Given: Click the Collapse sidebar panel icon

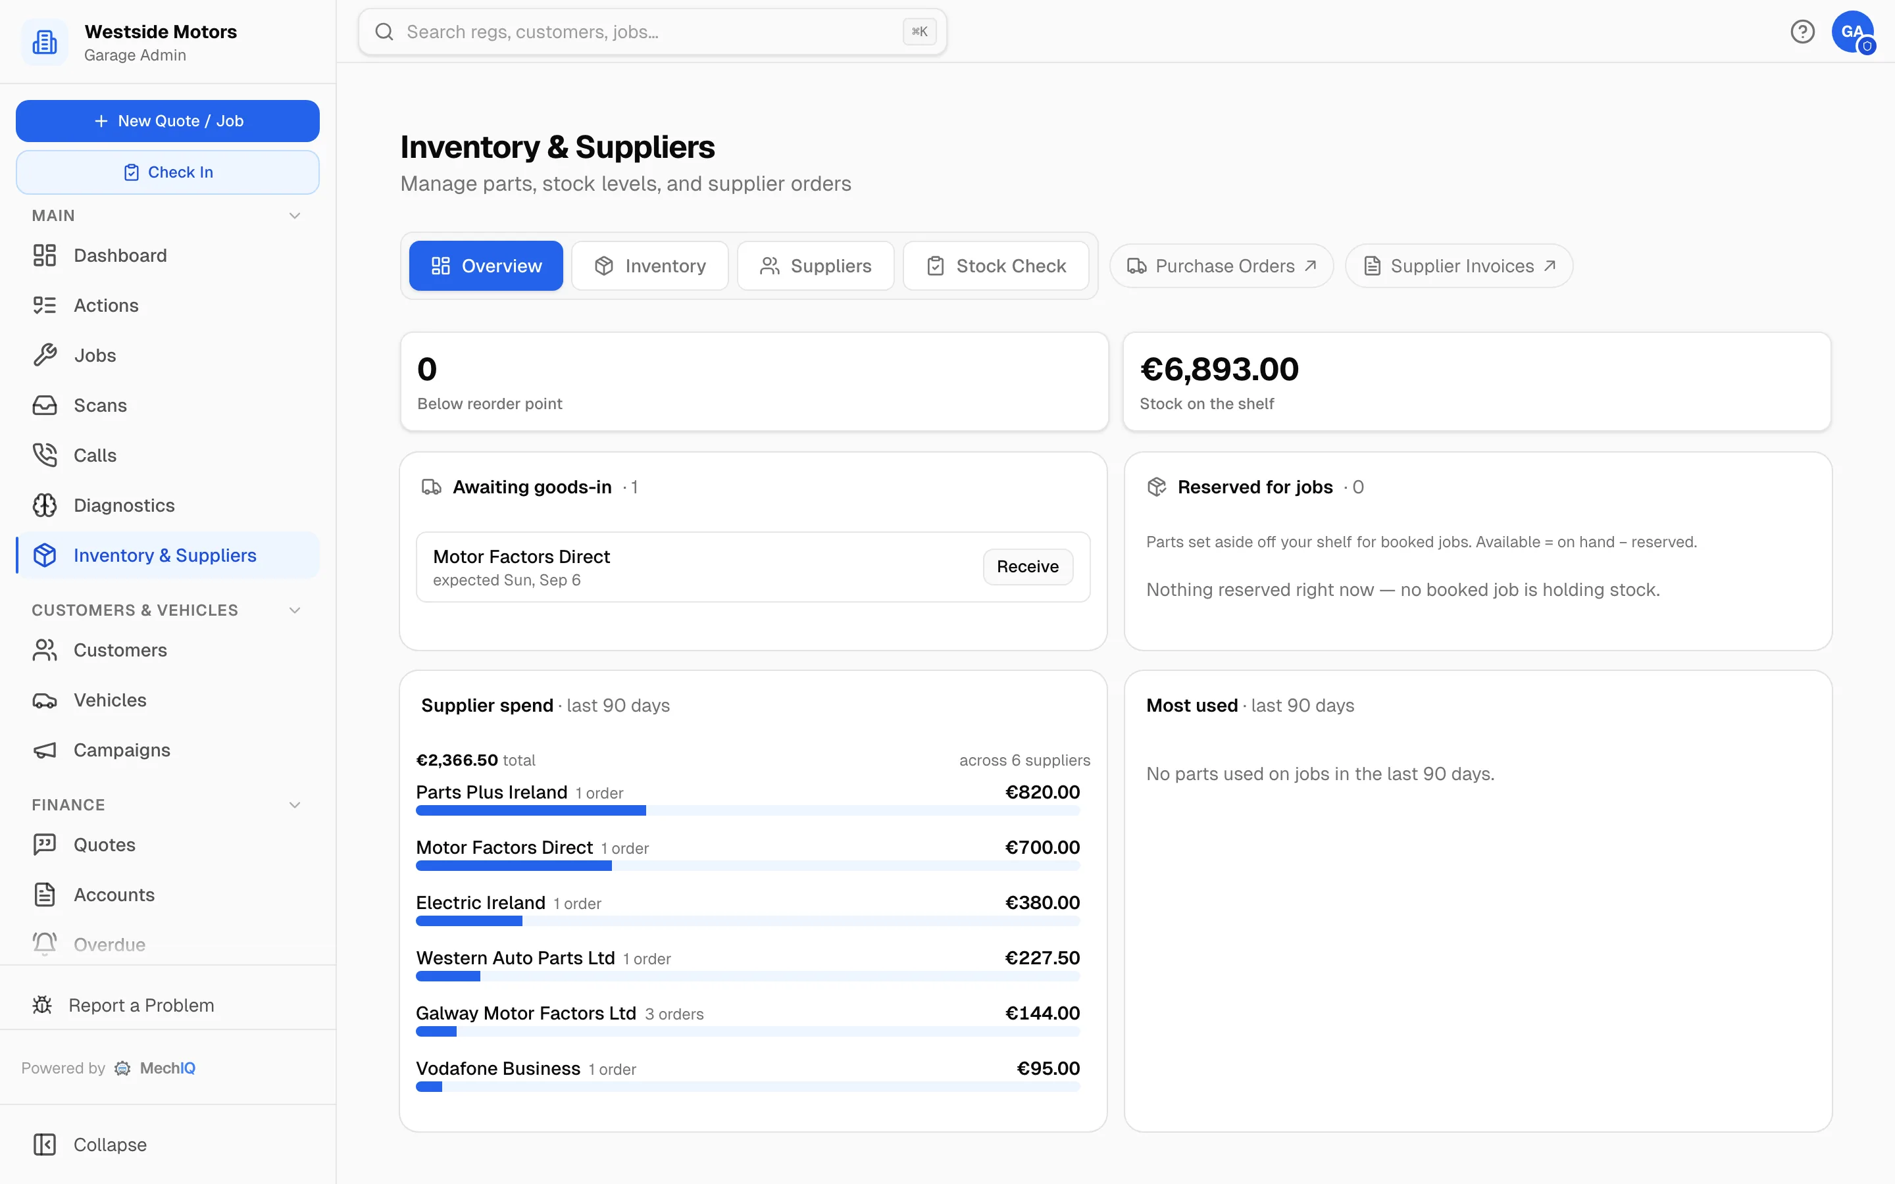Looking at the screenshot, I should click(45, 1144).
